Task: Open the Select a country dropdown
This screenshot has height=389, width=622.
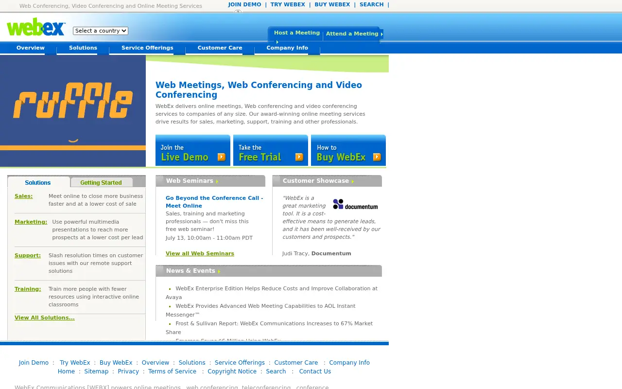Action: click(x=101, y=31)
